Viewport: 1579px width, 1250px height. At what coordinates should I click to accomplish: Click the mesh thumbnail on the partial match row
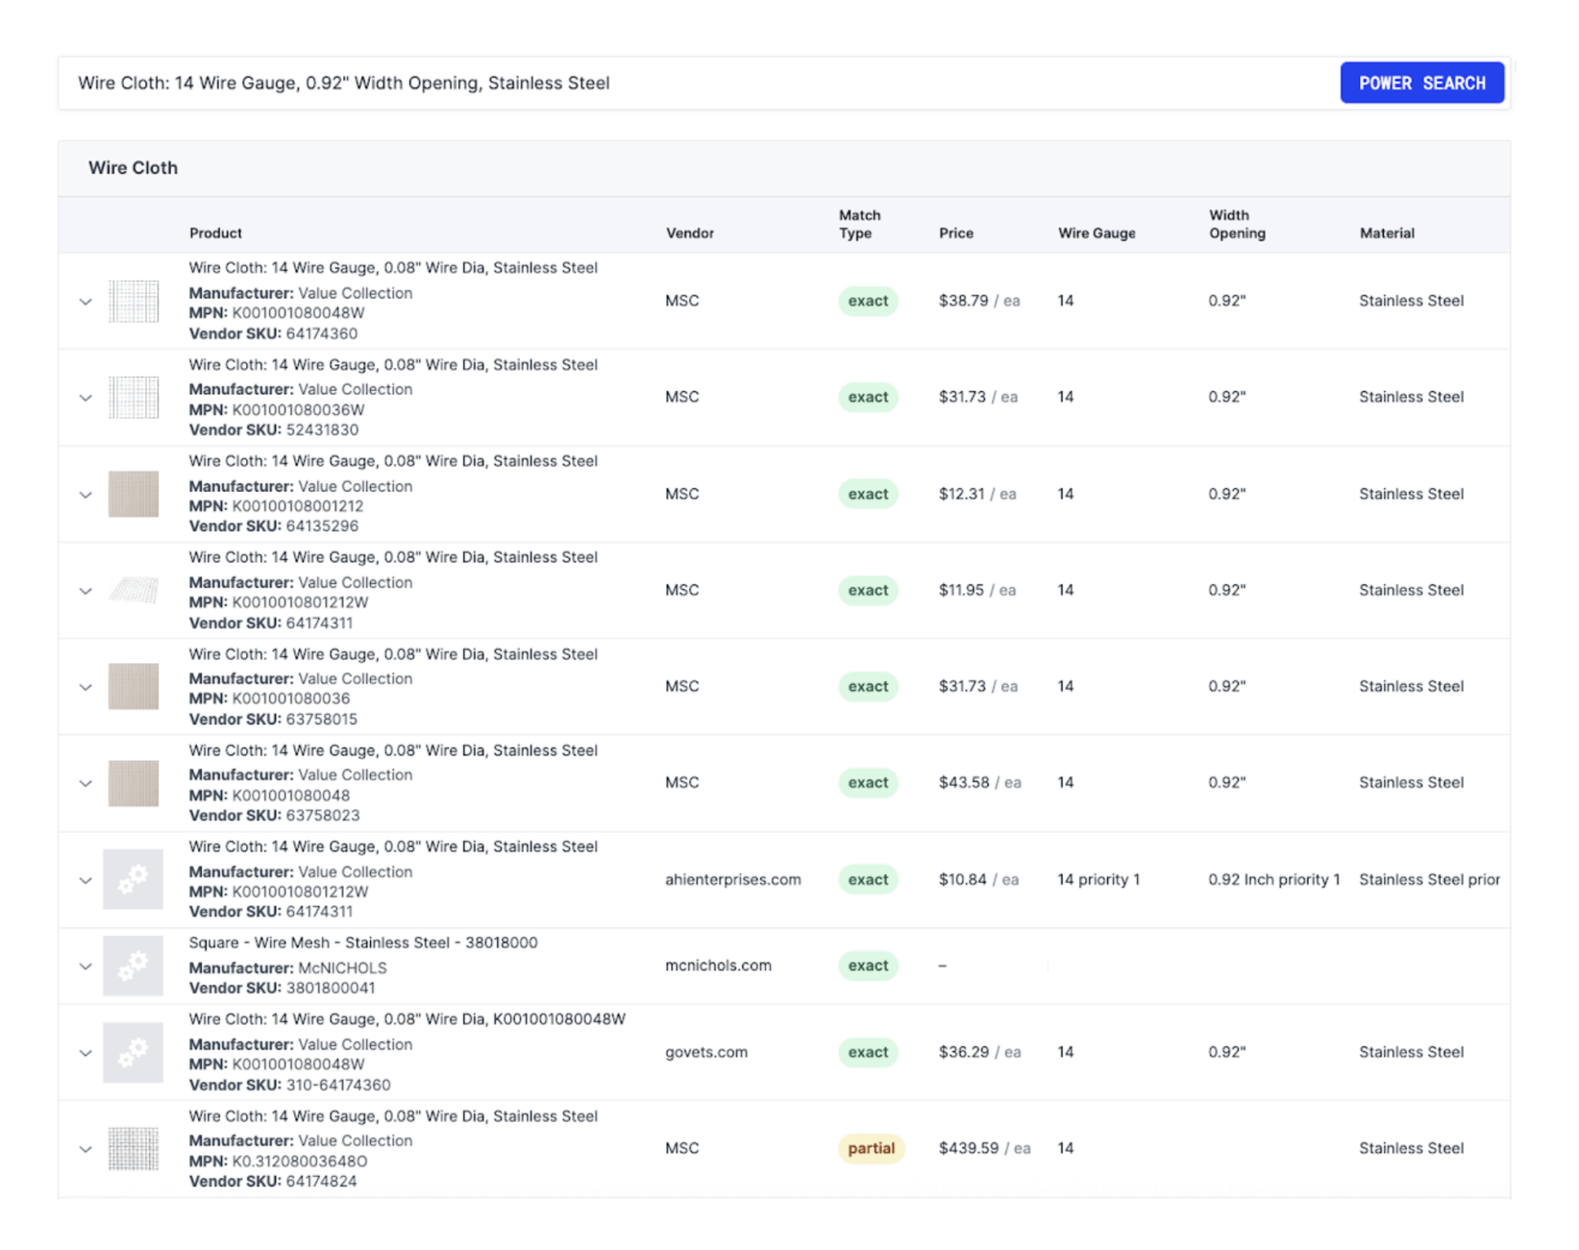(x=133, y=1148)
